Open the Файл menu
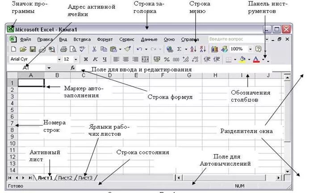Viewport: 310px width, 193px height. [25, 40]
